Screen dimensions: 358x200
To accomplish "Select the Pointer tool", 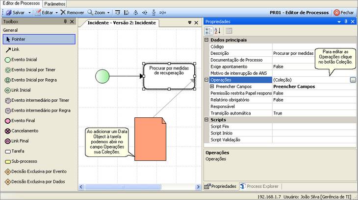I will [x=39, y=39].
